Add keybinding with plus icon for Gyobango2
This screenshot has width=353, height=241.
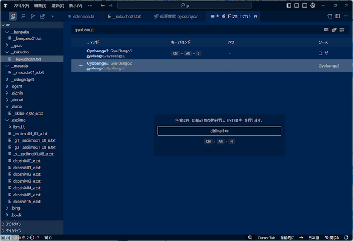(x=81, y=66)
